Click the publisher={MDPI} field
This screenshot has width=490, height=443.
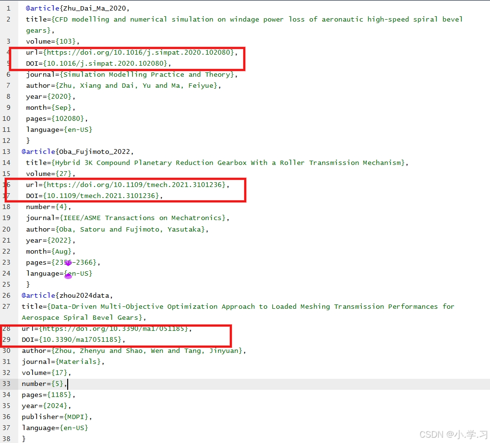(x=57, y=417)
